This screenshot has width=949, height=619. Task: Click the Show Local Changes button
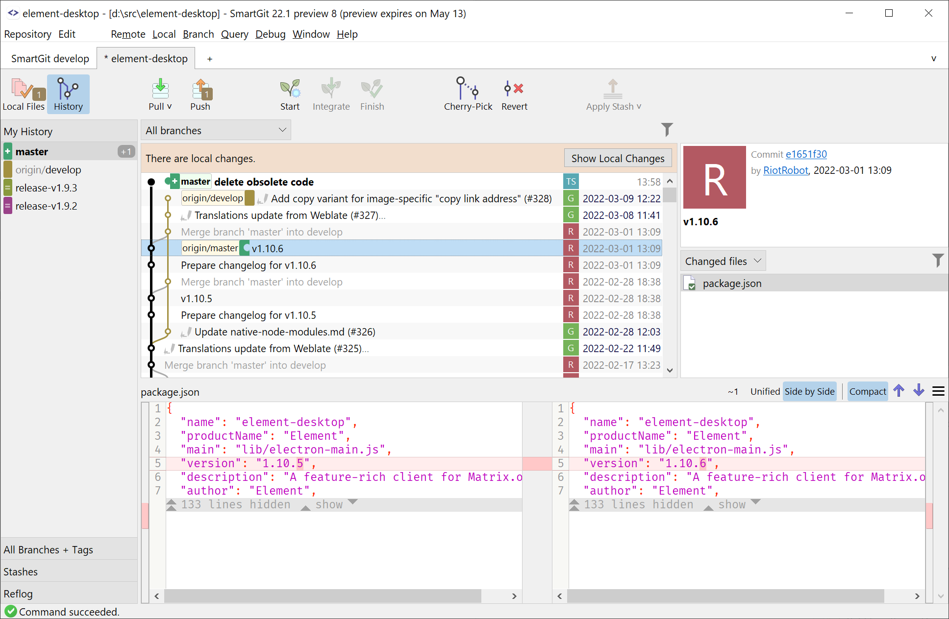618,158
